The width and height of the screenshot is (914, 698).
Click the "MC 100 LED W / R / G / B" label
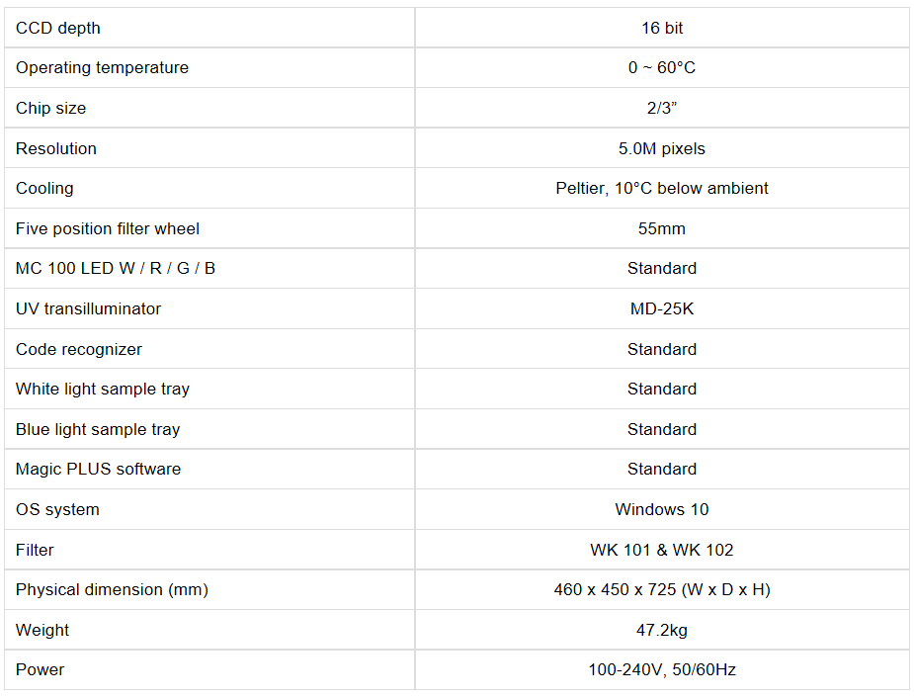[116, 268]
